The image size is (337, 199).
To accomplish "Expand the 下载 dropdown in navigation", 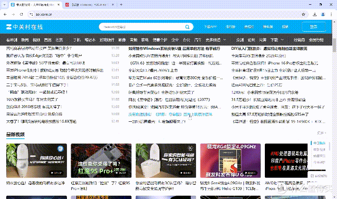I will pos(277,40).
